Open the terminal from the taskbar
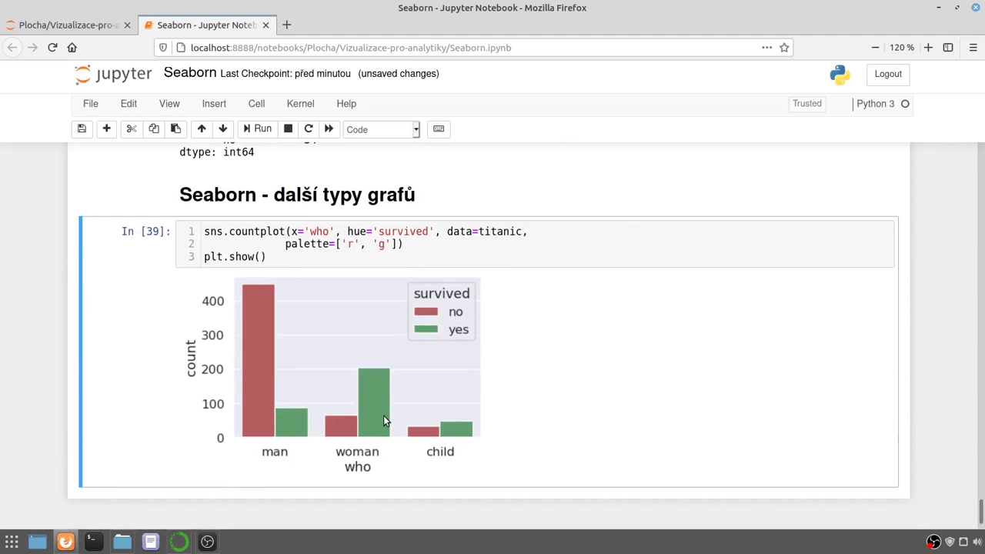Screen dimensions: 985x554 click(x=93, y=542)
